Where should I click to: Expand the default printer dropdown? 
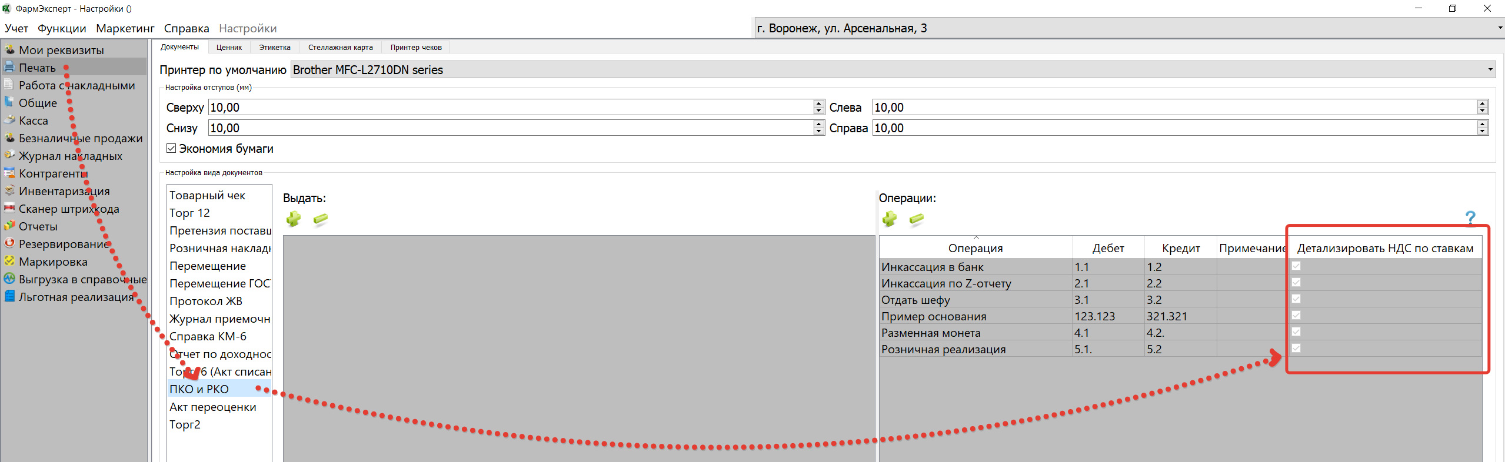tap(1490, 70)
